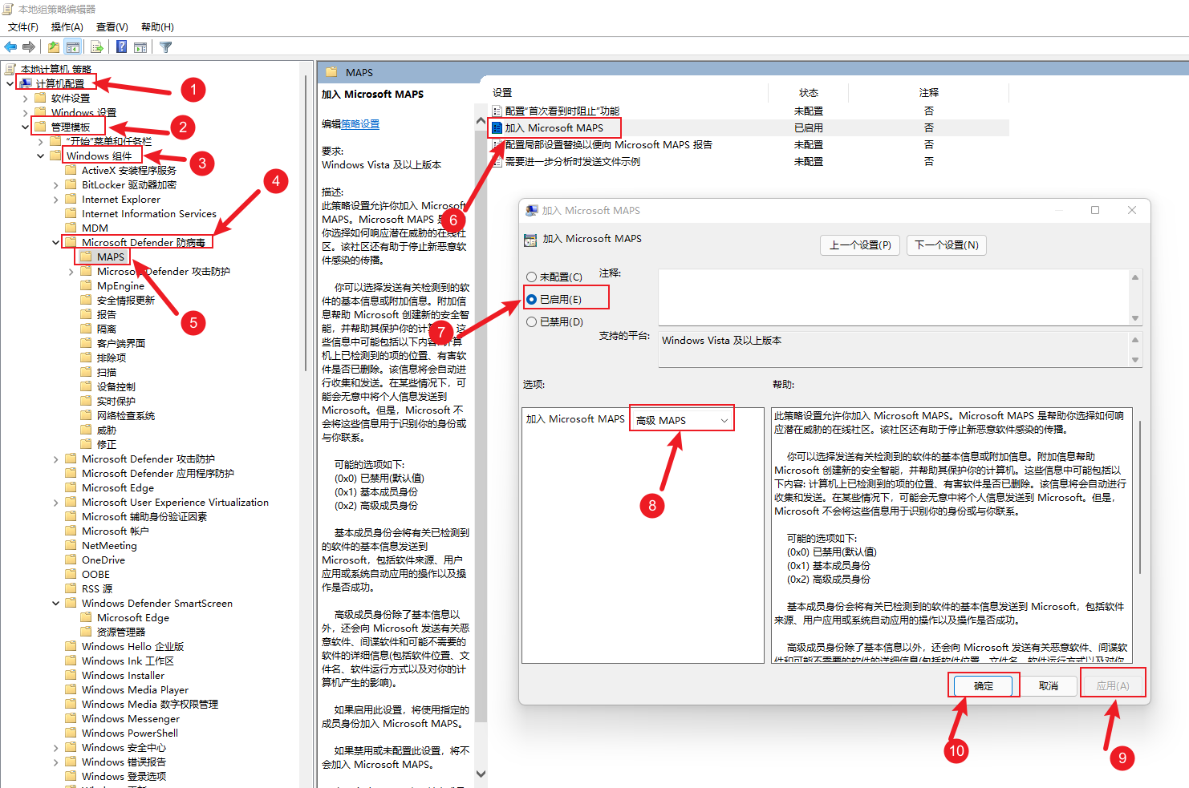Select the 网络检查系统 tree item

(126, 415)
